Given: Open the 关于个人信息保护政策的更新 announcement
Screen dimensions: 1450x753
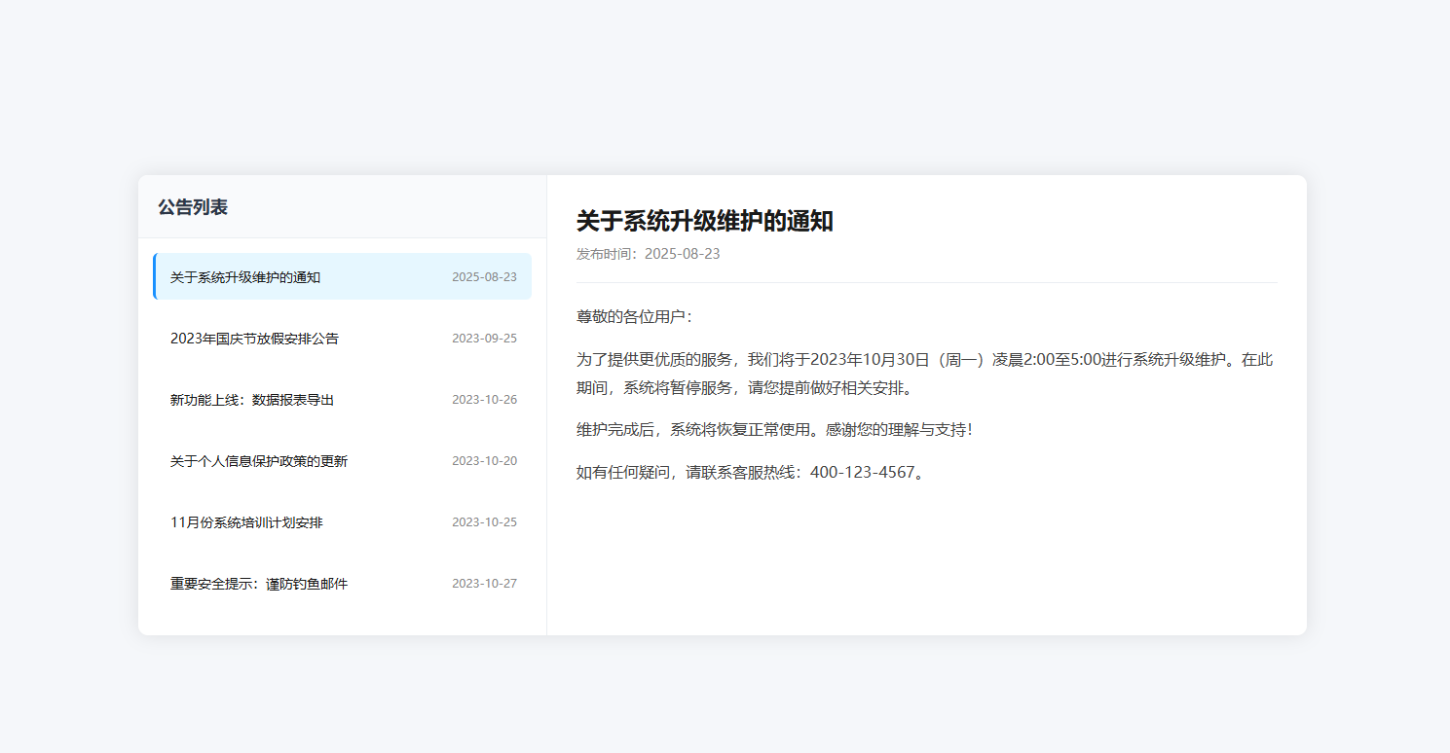Looking at the screenshot, I should click(x=259, y=461).
